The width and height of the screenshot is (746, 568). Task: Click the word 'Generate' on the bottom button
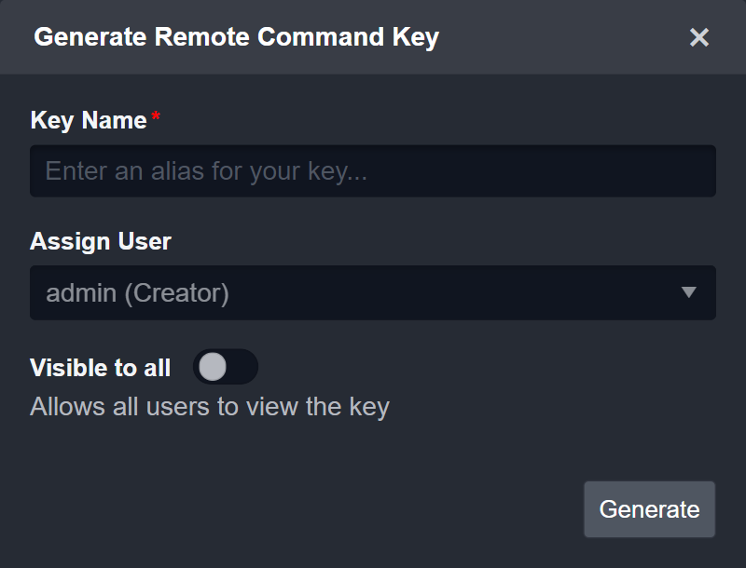pos(649,509)
